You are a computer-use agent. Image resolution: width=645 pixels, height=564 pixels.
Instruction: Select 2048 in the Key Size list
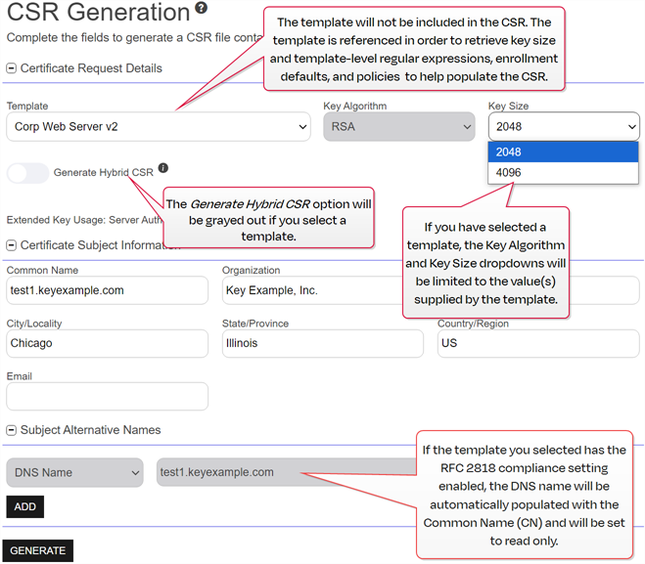pyautogui.click(x=563, y=152)
